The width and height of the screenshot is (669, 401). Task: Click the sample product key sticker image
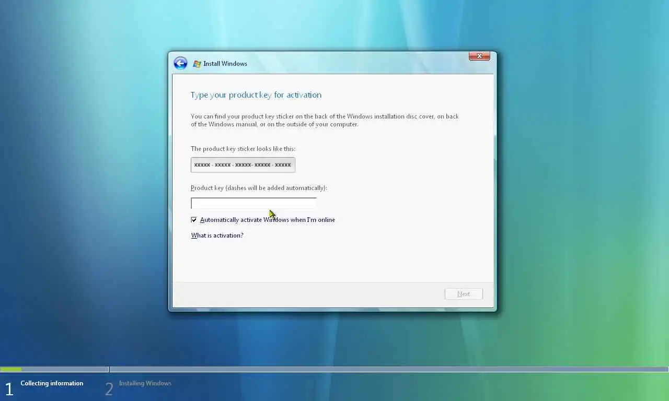coord(243,165)
